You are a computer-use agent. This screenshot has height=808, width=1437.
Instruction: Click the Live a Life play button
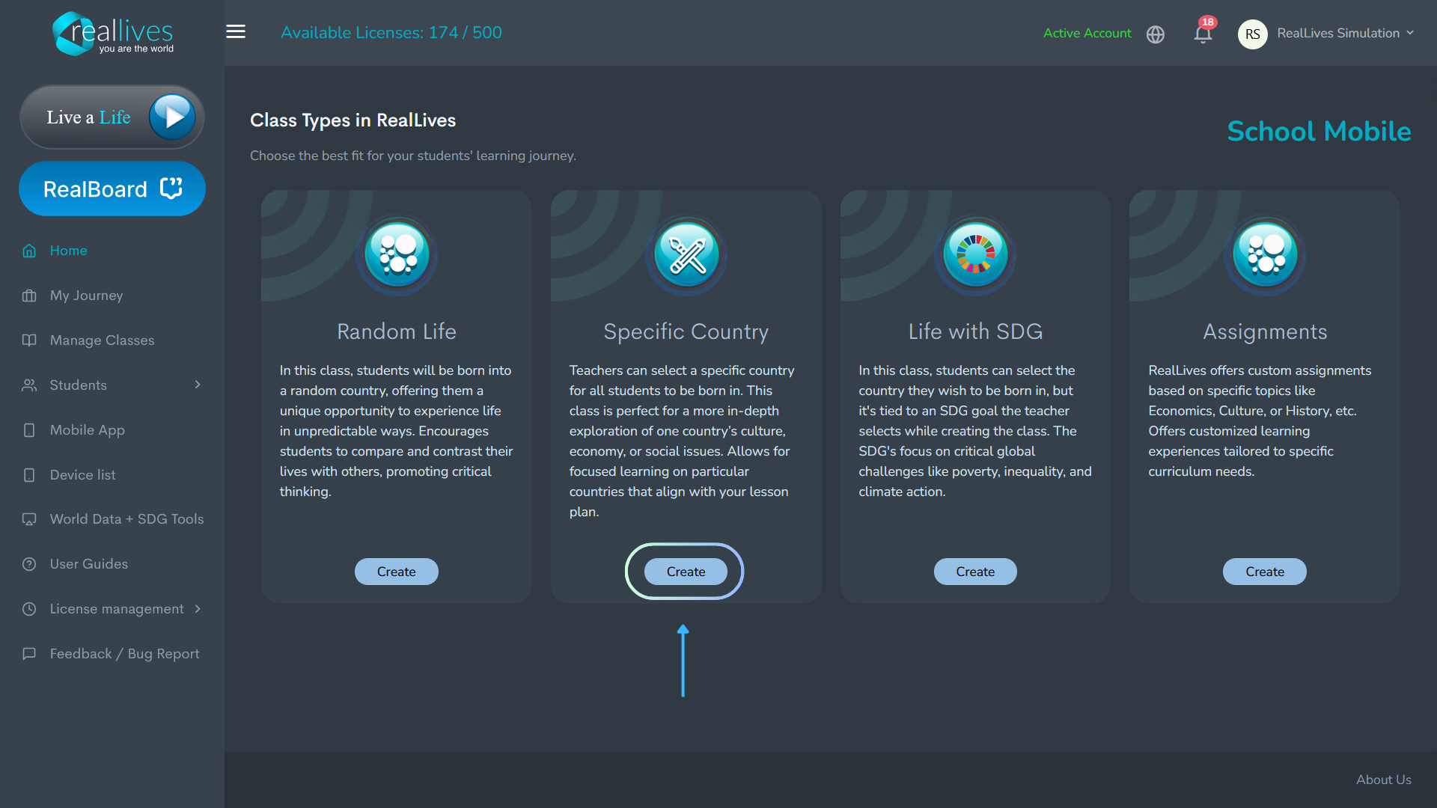click(172, 117)
